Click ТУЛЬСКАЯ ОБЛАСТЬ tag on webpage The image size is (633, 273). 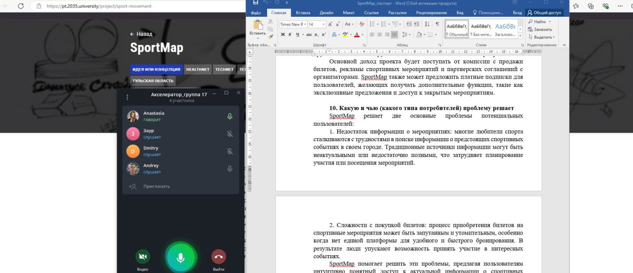pos(153,81)
